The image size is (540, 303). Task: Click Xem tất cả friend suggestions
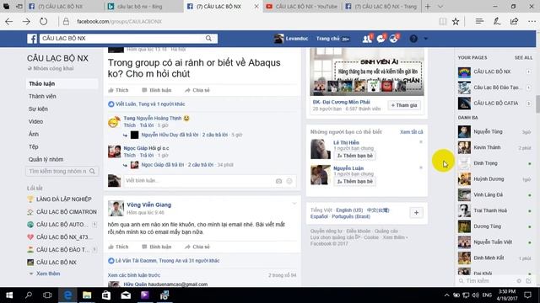pos(412,132)
